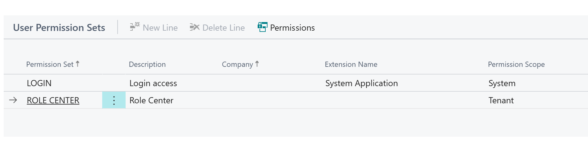Click the Company sort arrow
The image size is (588, 141).
click(x=257, y=64)
